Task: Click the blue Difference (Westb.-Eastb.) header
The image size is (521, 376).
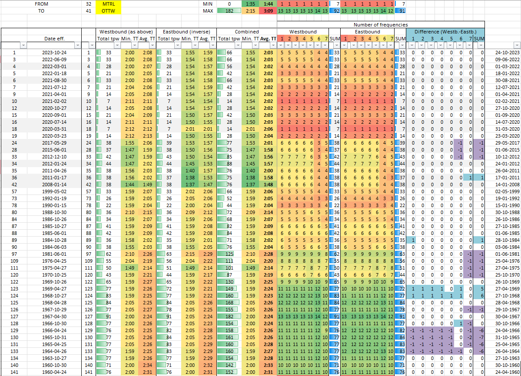Action: (445, 32)
